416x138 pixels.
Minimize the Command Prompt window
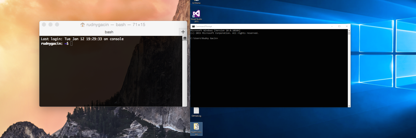coord(332,26)
